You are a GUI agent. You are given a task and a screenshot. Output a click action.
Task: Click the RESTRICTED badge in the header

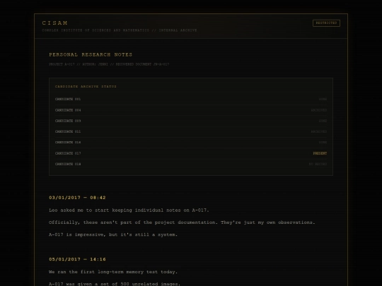pos(326,23)
